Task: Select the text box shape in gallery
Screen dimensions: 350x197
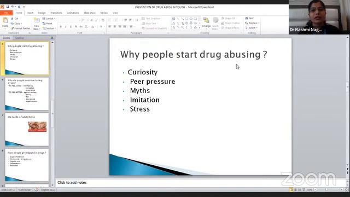Action: pyautogui.click(x=174, y=19)
